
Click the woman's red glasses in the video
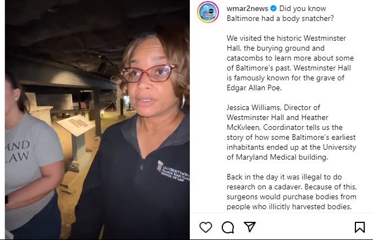(x=149, y=73)
